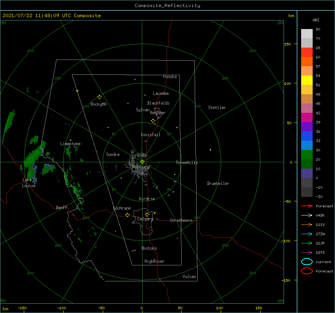The image size is (335, 313).
Task: Click the white 04DK arrow icon
Action: [307, 215]
